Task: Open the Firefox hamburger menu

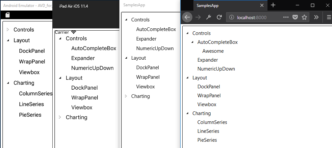Action: (x=329, y=17)
